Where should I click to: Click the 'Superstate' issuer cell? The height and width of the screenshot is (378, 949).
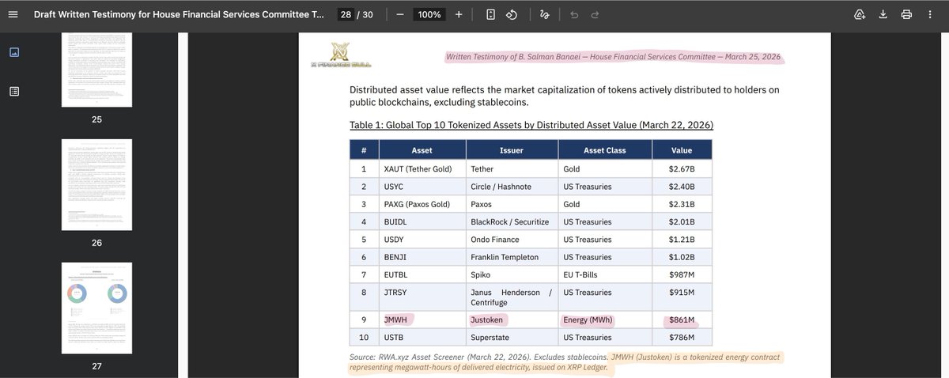click(x=512, y=338)
